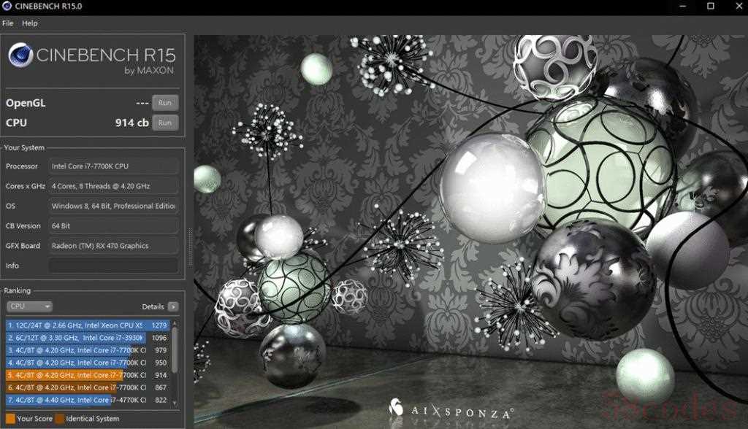This screenshot has width=748, height=429.
Task: Click the Identical System legend swatch
Action: pyautogui.click(x=60, y=419)
